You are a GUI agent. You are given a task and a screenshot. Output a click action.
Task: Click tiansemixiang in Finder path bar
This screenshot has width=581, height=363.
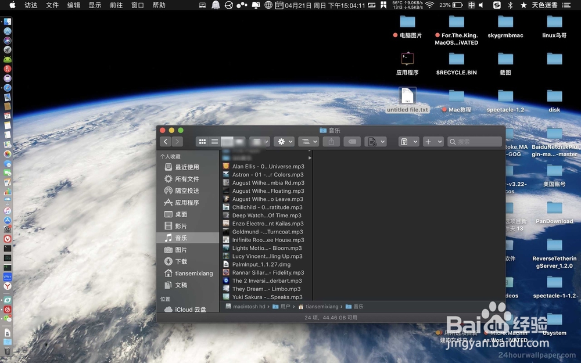318,306
